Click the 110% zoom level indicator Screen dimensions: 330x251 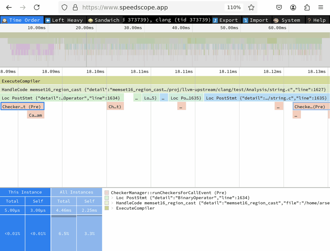[234, 8]
